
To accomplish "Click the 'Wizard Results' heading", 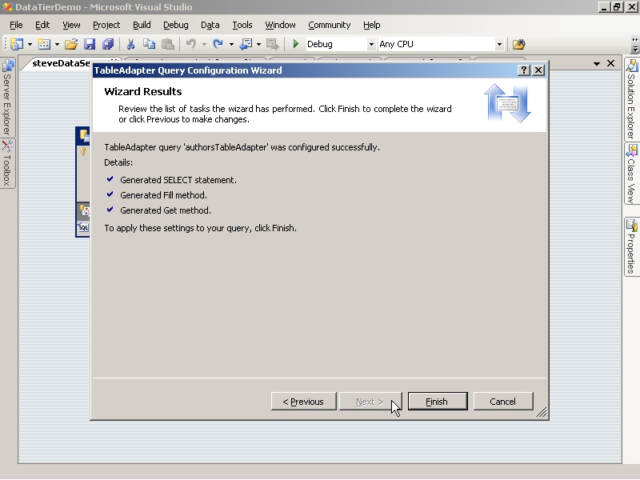I will [x=143, y=91].
